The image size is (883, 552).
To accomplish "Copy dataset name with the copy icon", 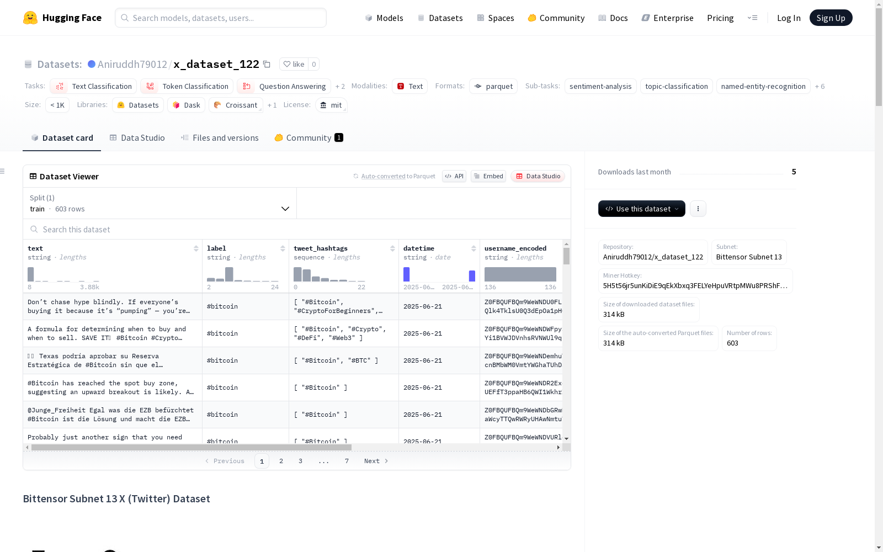I will pos(267,64).
